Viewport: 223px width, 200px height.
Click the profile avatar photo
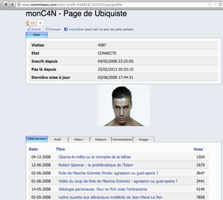(123, 105)
